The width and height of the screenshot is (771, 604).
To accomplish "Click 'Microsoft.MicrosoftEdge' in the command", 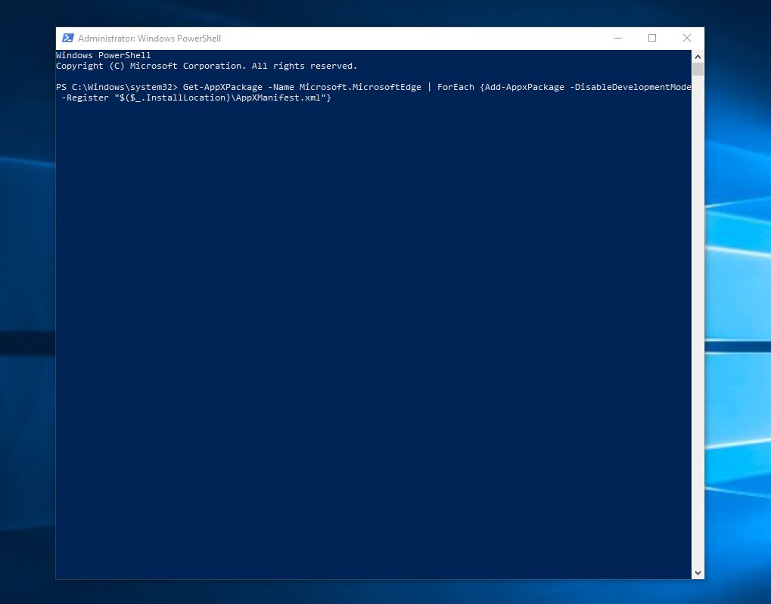I will 360,87.
